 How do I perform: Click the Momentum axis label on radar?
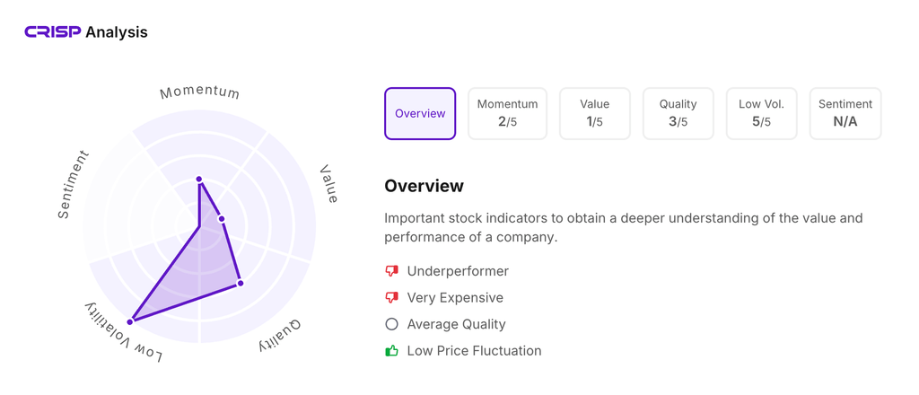(x=199, y=92)
